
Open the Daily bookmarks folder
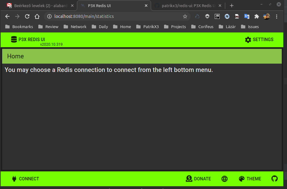(100, 27)
